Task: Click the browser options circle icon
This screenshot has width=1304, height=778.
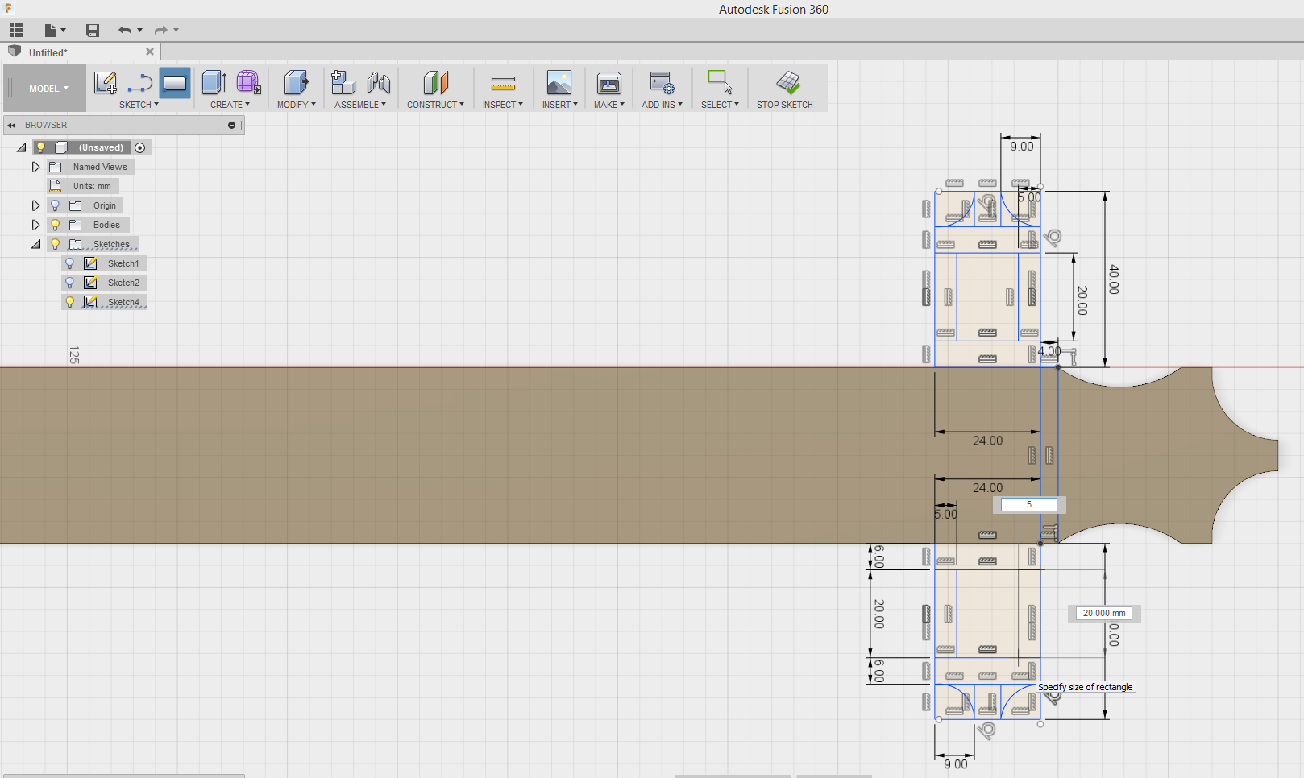Action: [231, 125]
